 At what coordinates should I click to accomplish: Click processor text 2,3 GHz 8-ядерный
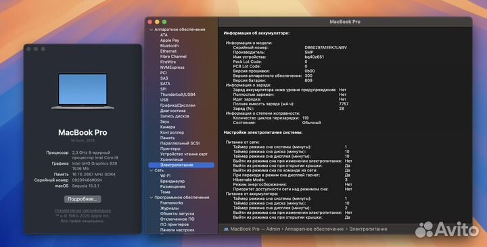coord(91,153)
